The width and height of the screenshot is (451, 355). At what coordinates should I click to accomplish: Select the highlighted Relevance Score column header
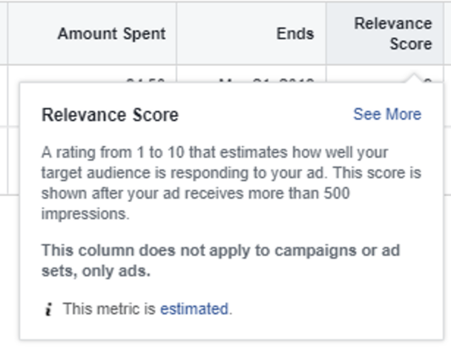(x=385, y=34)
